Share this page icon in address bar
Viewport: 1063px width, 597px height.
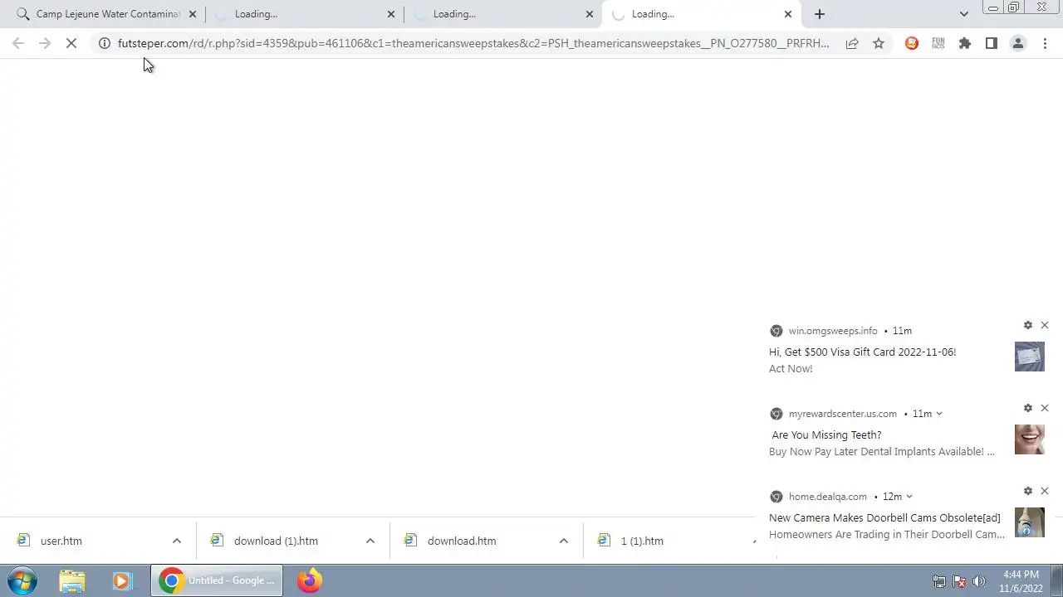coord(852,43)
